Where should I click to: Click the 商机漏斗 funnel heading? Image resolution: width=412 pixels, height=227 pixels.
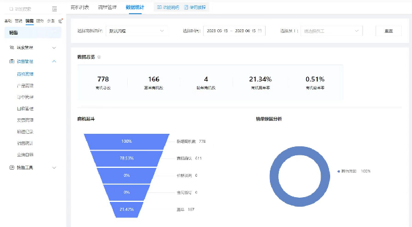tap(86, 119)
